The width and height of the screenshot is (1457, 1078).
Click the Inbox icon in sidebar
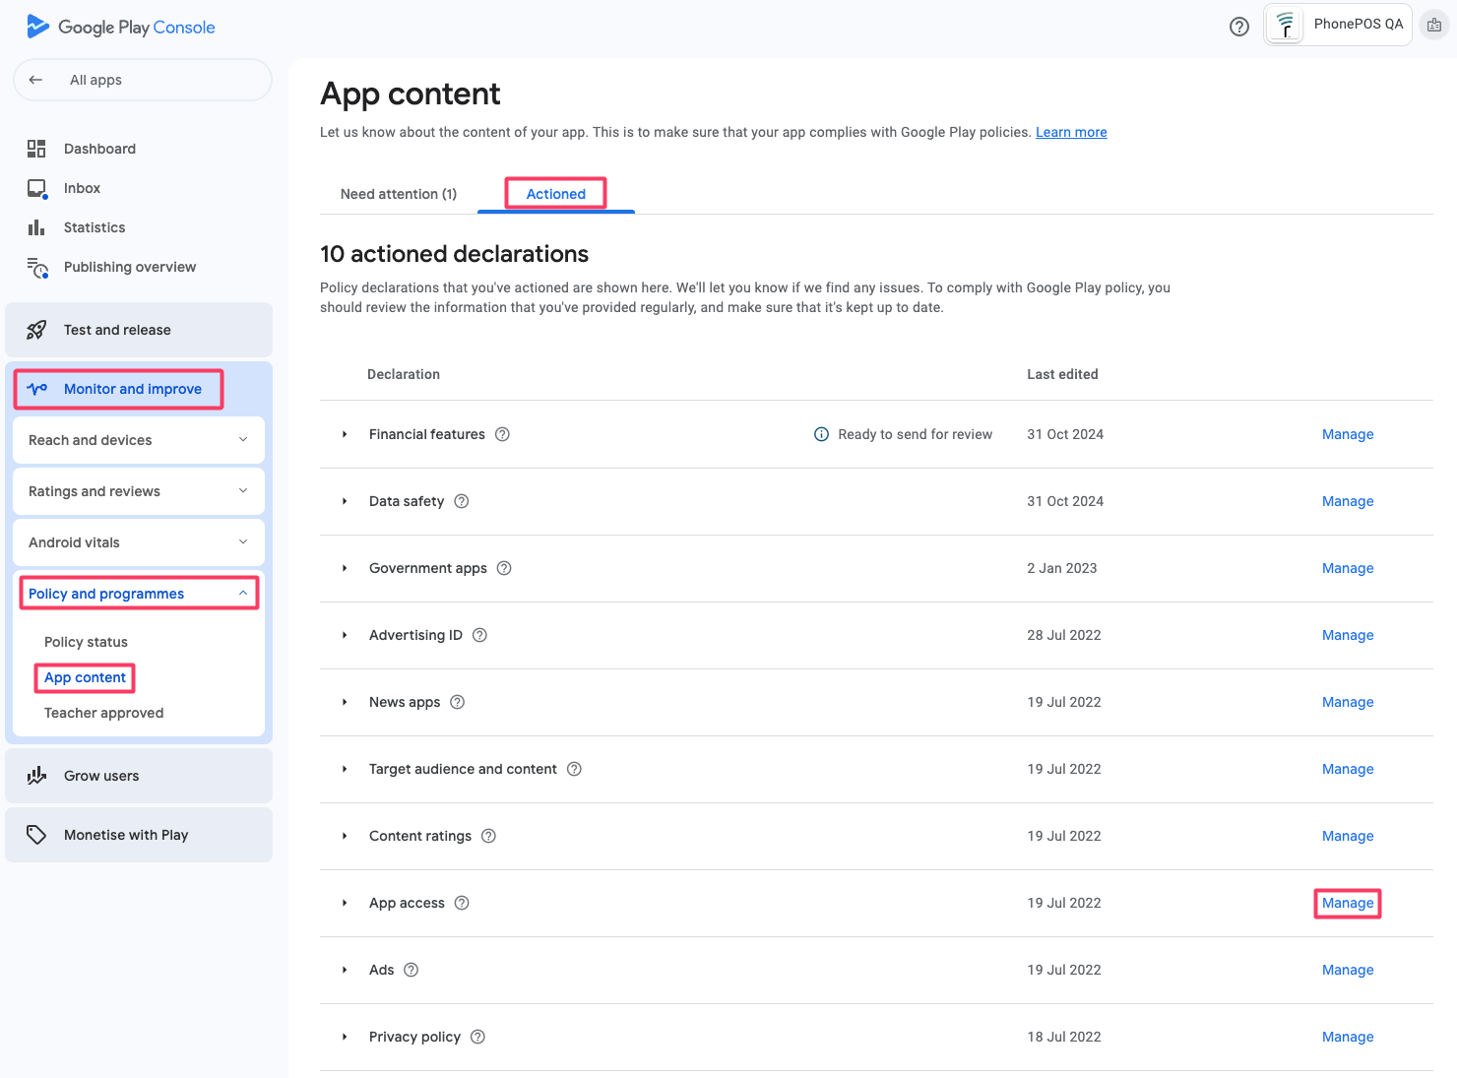coord(37,188)
